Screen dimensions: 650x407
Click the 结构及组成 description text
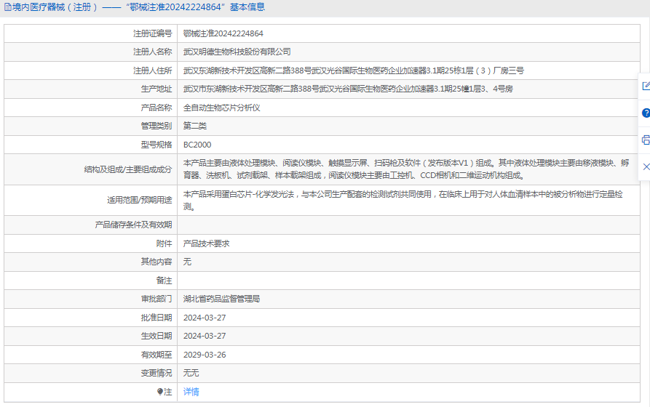click(x=406, y=169)
